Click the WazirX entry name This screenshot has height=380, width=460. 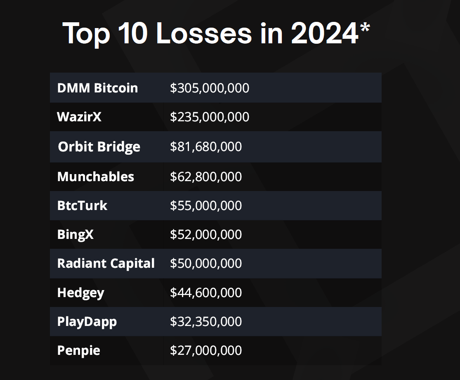coord(79,117)
